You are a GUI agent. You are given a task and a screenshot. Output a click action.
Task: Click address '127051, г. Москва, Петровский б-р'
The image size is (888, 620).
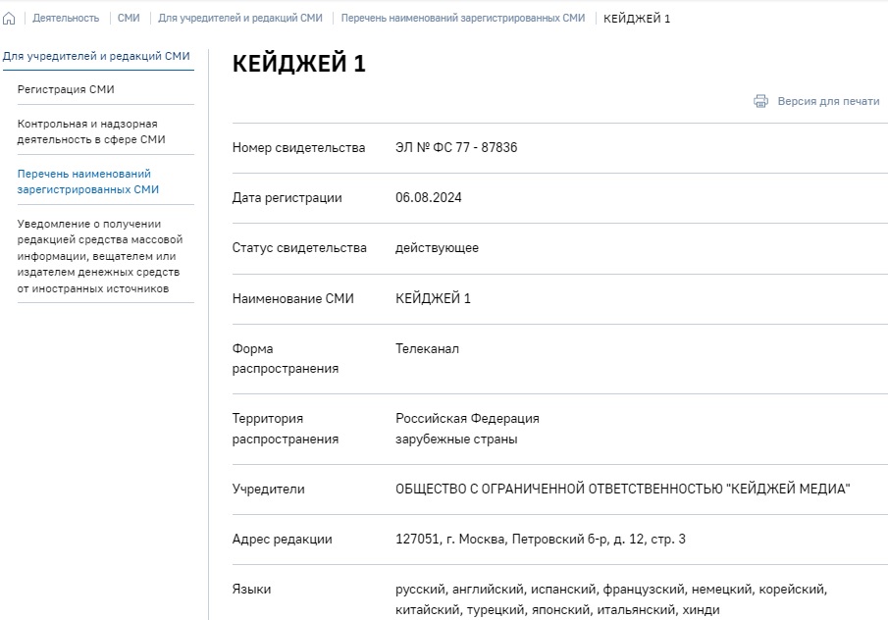pos(541,539)
